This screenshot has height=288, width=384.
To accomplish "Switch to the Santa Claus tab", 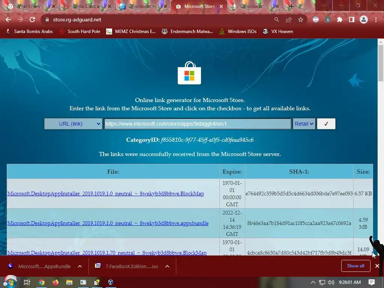I will [86, 6].
